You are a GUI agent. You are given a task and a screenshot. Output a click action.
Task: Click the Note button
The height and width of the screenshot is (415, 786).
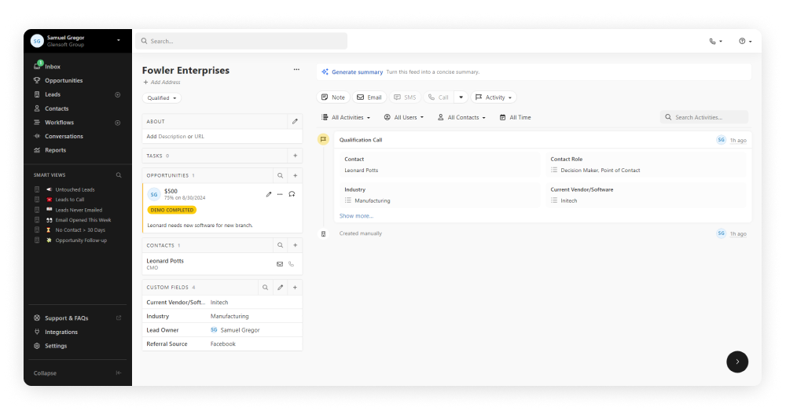tap(332, 97)
